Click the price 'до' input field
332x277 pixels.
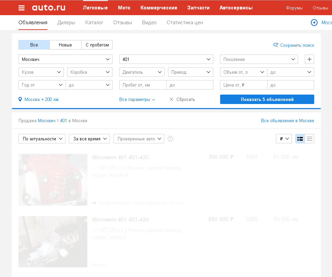291,85
